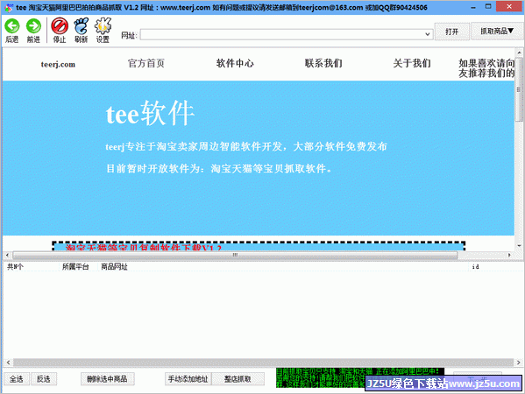Open the 关于我们 nav item
The height and width of the screenshot is (394, 525).
pos(412,63)
